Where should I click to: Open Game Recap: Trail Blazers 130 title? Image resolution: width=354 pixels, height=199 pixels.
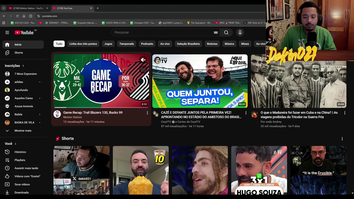click(93, 112)
